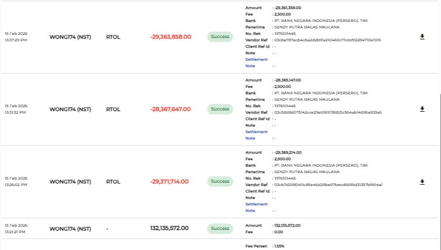The width and height of the screenshot is (441, 250).
Task: Click the 15 Feb 2026 13:26:02 PM timestamp
Action: (x=16, y=182)
